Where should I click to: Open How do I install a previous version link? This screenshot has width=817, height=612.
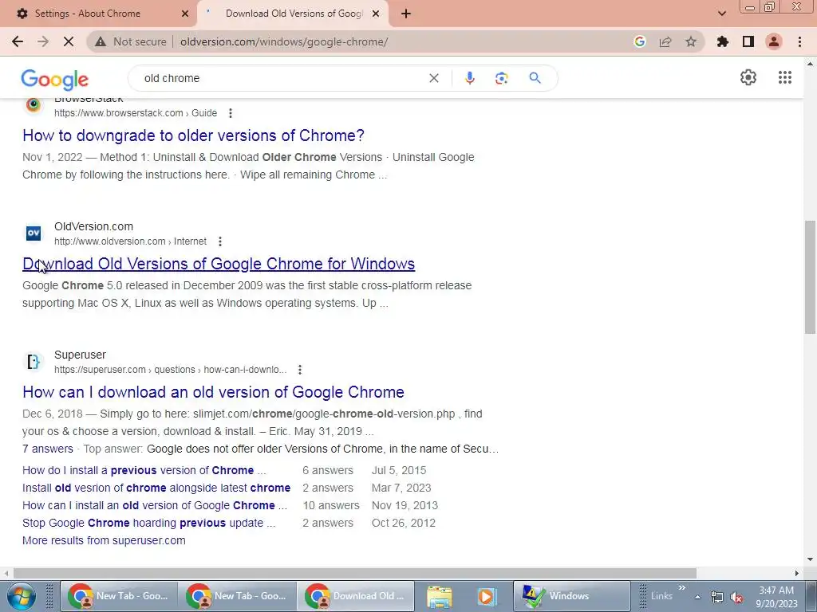(x=144, y=470)
